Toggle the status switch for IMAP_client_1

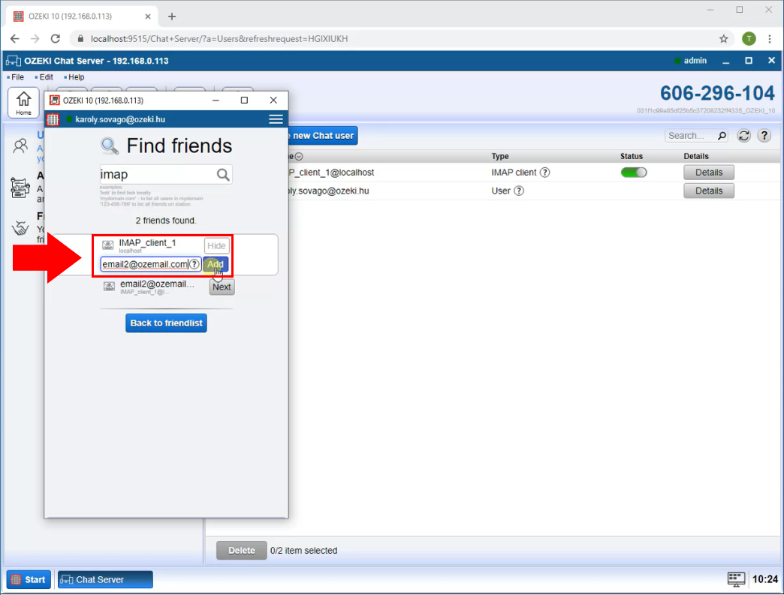pyautogui.click(x=634, y=172)
